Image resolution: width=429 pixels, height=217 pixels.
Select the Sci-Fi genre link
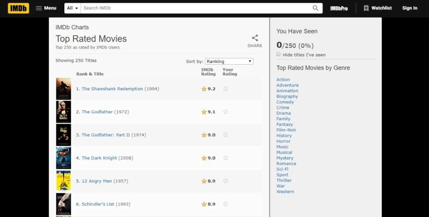point(282,169)
